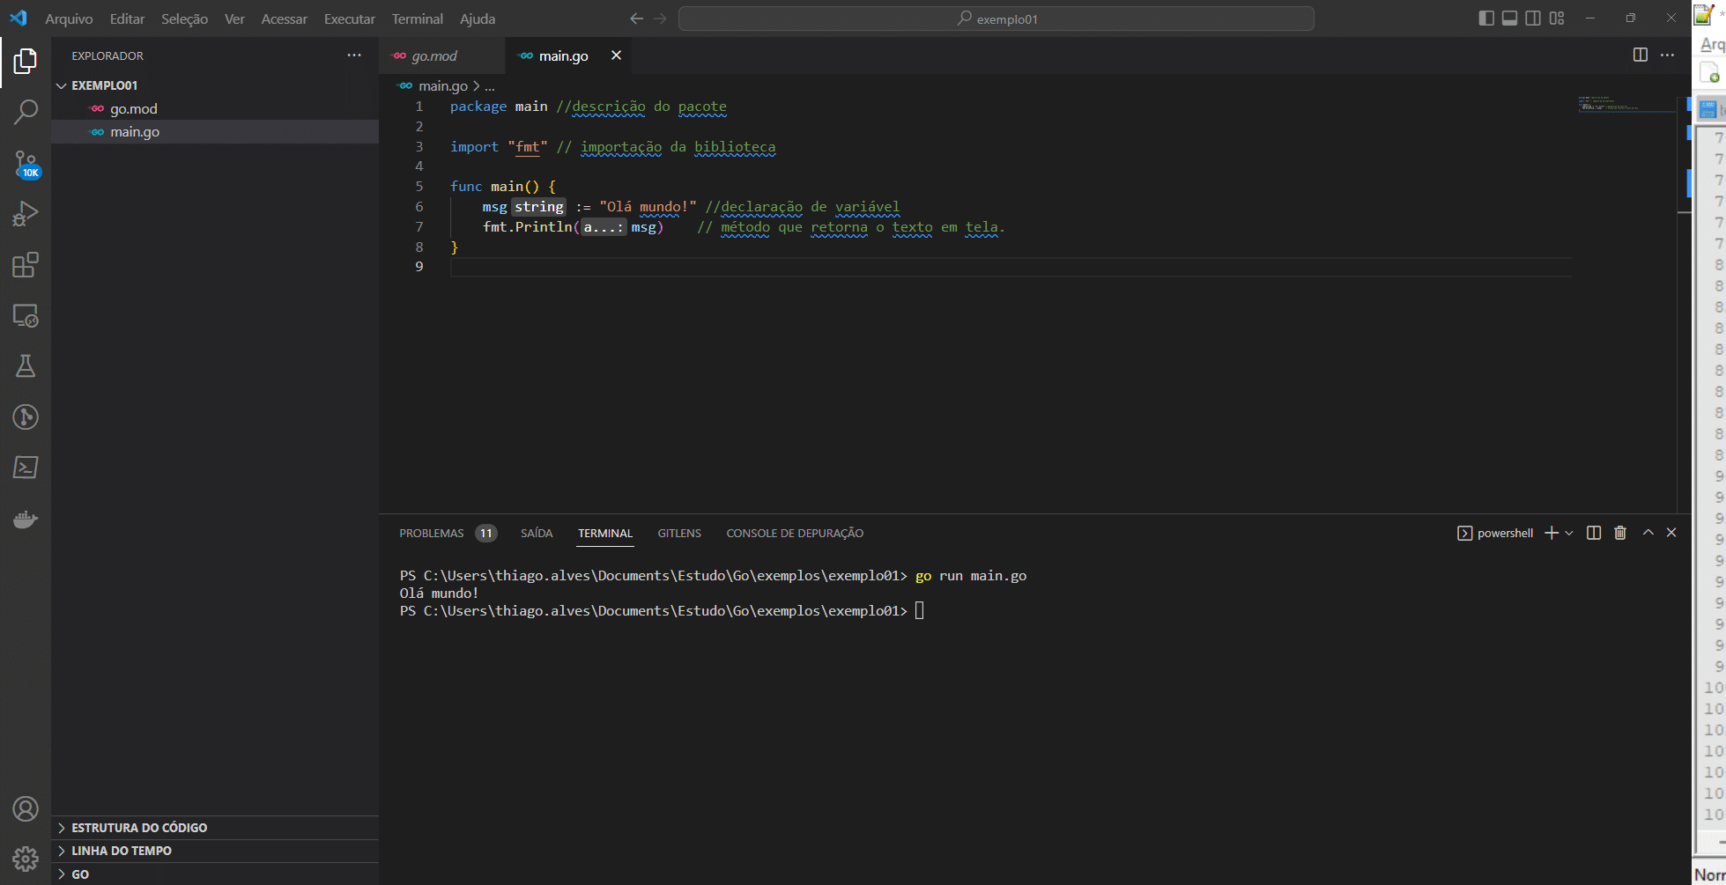Open the Accounts icon
Screen dimensions: 1726x885
[26, 808]
